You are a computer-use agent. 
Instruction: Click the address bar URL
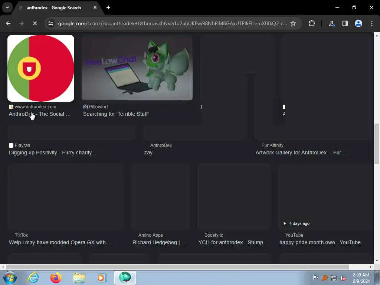click(172, 23)
